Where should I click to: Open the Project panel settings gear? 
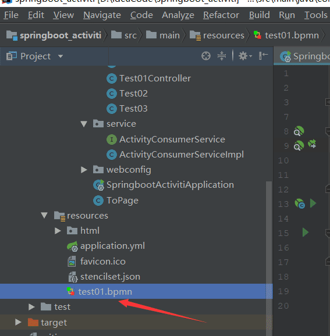(245, 56)
